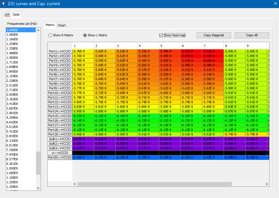Viewport: 279px width, 198px height.
Task: Open the Chart tab
Action: point(62,25)
